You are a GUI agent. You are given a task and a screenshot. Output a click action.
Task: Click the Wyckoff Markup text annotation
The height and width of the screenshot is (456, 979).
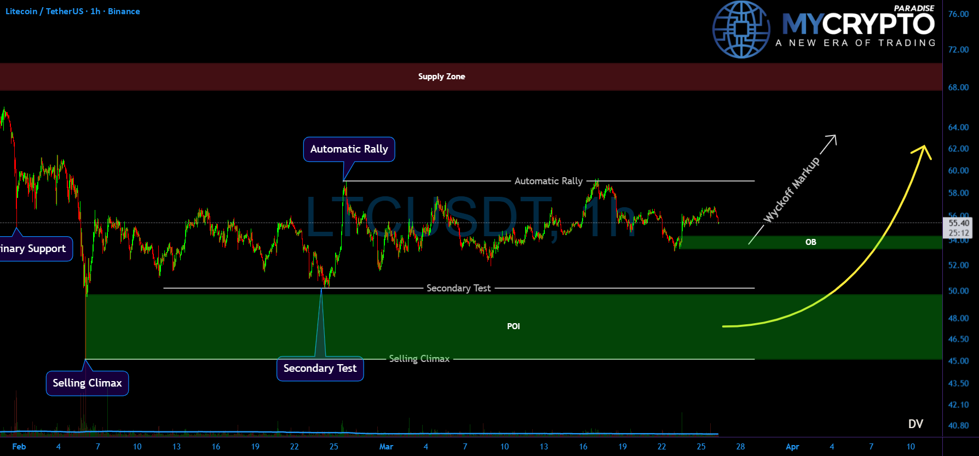792,190
